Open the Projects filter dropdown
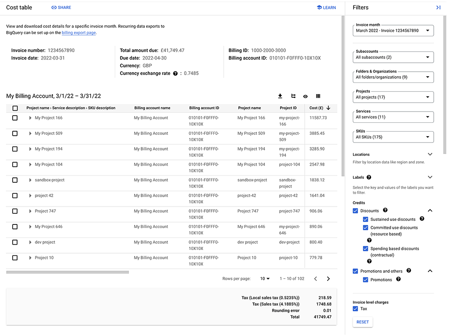449x336 pixels. click(x=393, y=97)
